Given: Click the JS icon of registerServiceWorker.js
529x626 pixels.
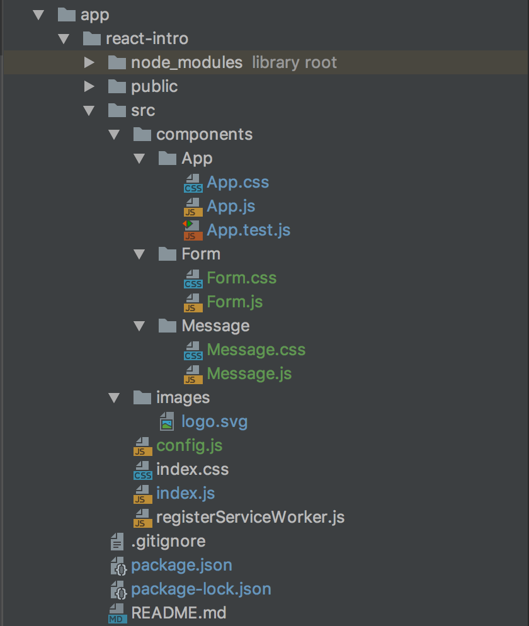Looking at the screenshot, I should (143, 518).
